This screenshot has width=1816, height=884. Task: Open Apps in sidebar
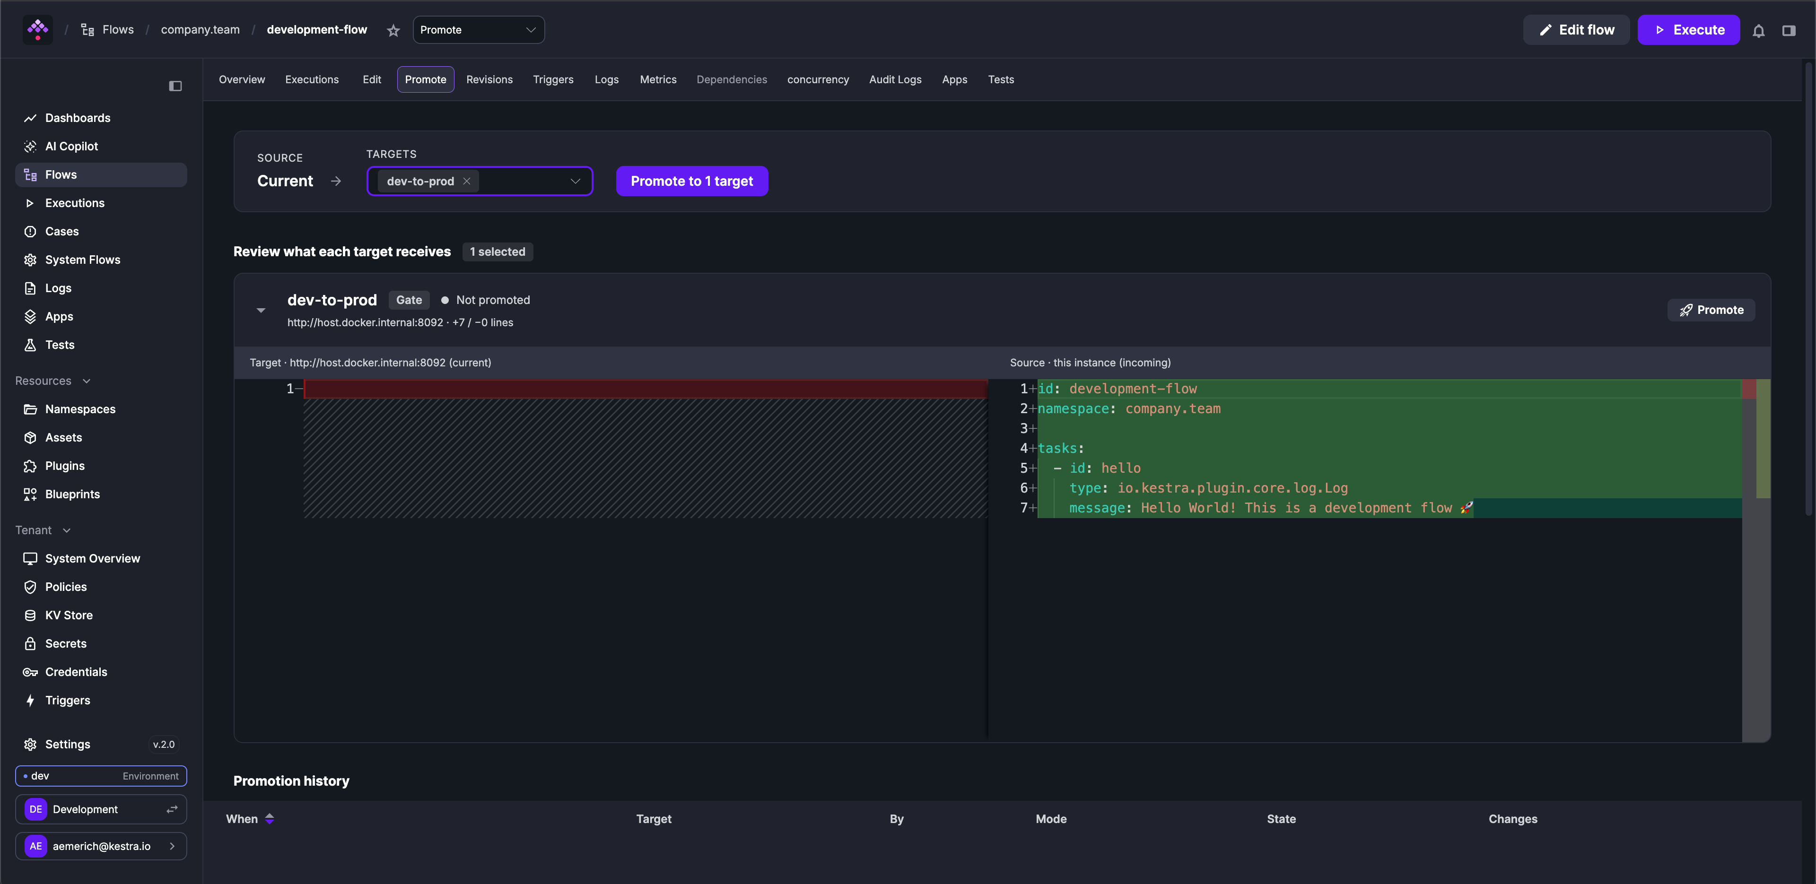point(101,317)
